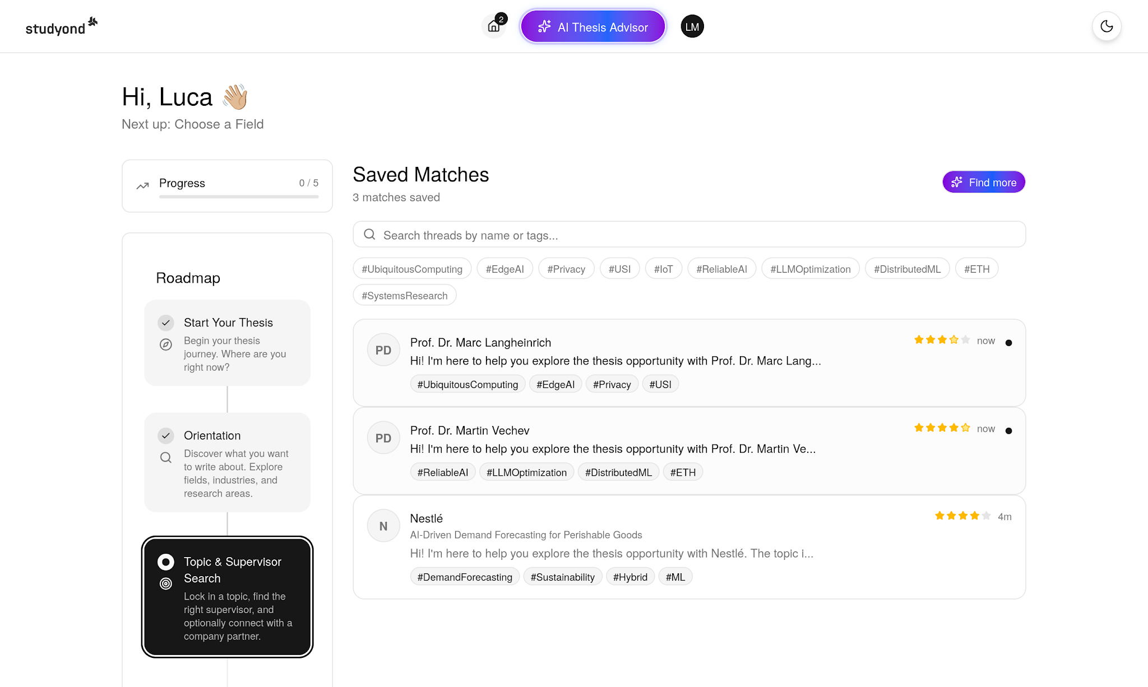This screenshot has width=1148, height=687.
Task: Click the trend arrow icon beside Progress
Action: (x=143, y=185)
